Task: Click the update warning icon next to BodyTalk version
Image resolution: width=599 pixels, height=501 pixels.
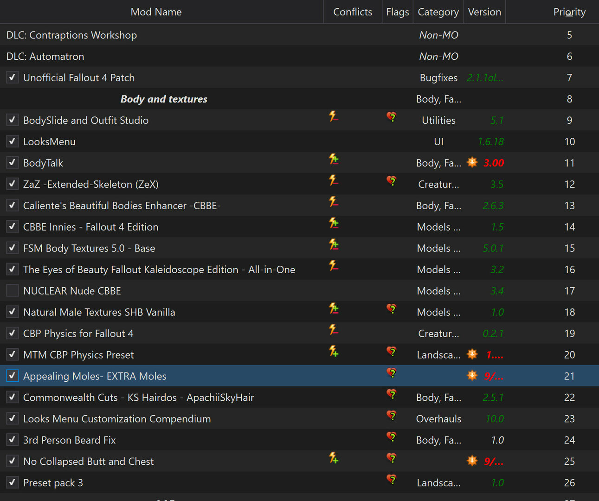Action: tap(472, 162)
